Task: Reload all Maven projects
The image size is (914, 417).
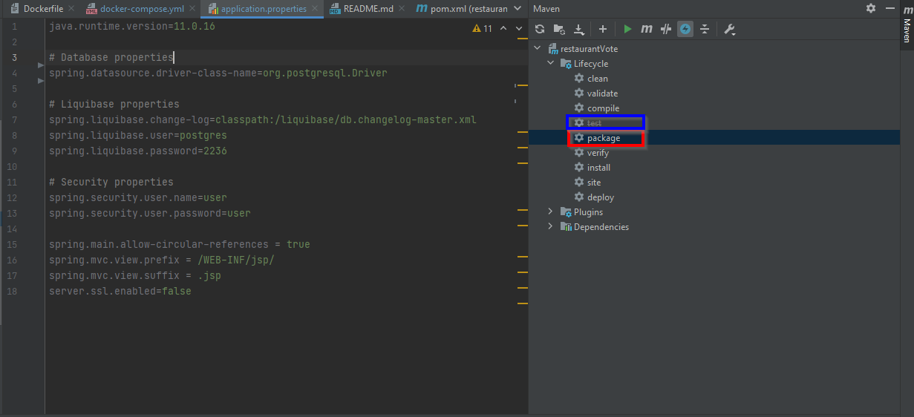Action: pyautogui.click(x=540, y=29)
